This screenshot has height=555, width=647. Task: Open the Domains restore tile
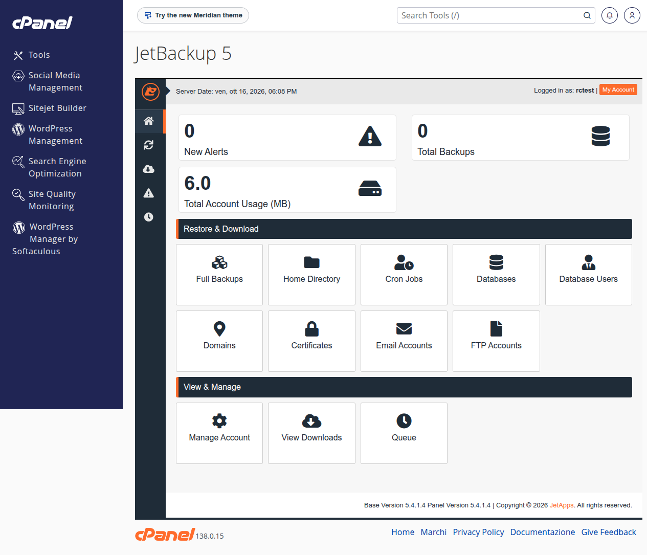pyautogui.click(x=219, y=341)
